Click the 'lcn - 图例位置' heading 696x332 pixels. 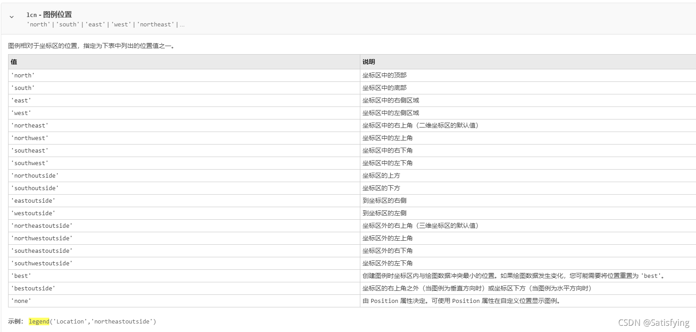49,15
